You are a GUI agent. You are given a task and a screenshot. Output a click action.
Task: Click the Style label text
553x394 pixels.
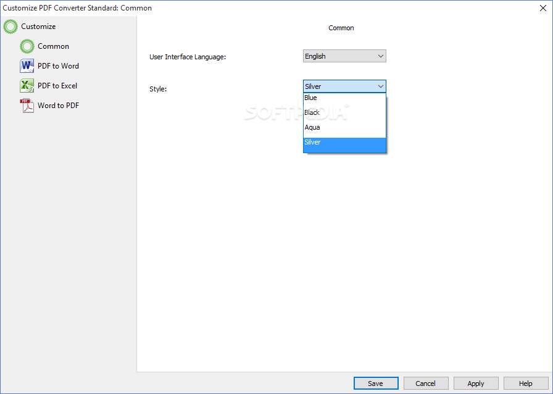click(158, 89)
